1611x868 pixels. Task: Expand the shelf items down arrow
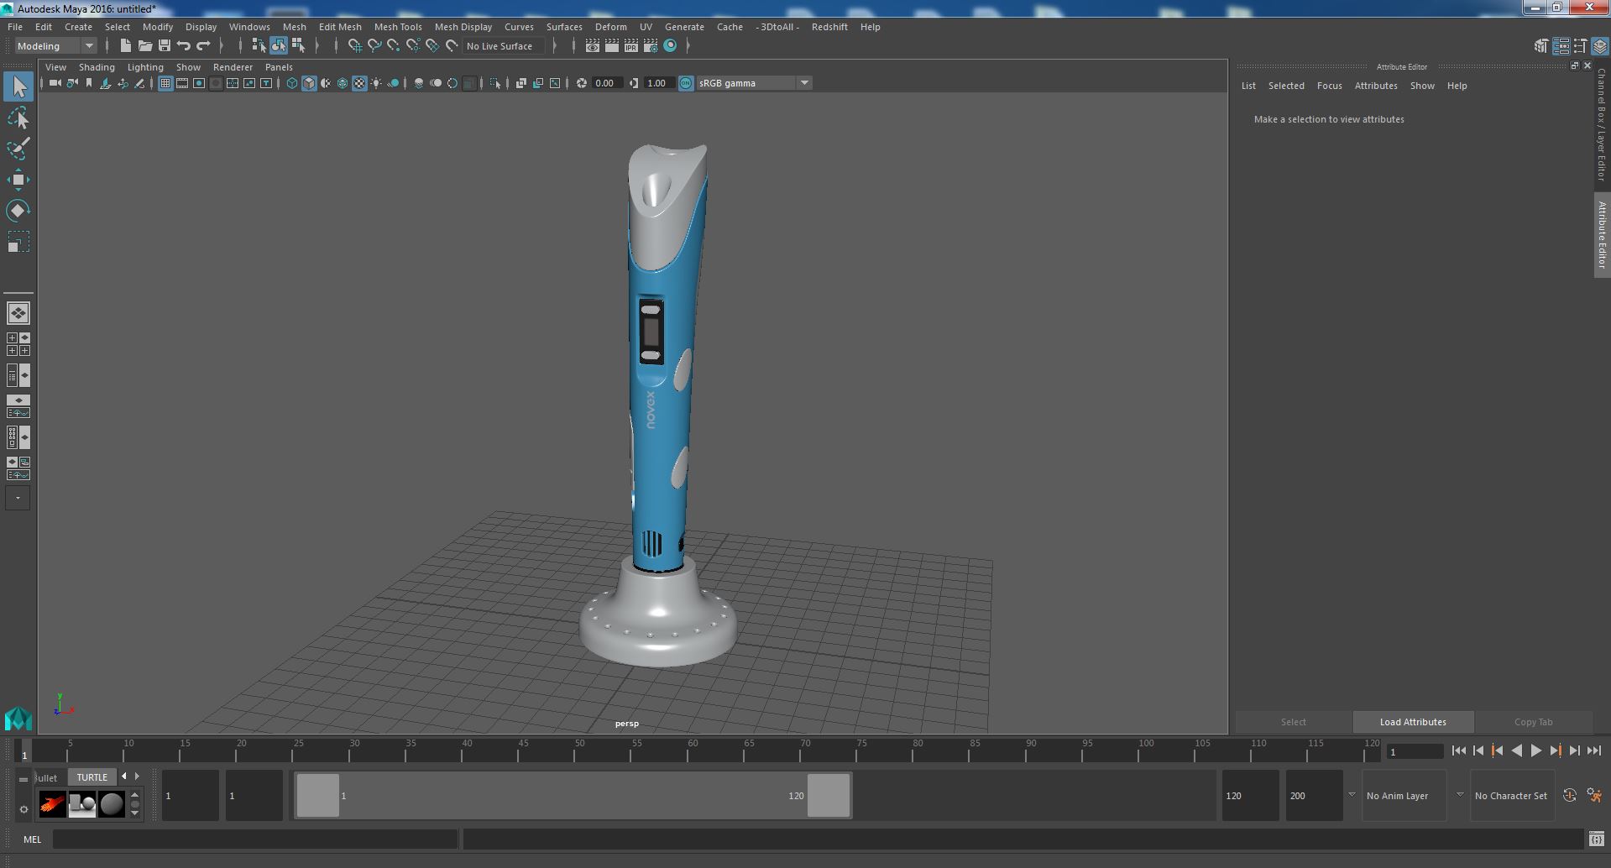(x=134, y=813)
